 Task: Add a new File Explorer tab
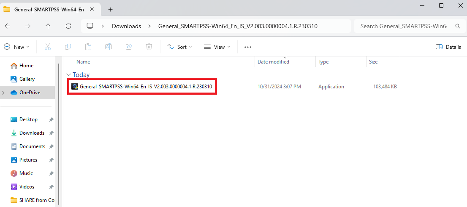(x=111, y=10)
